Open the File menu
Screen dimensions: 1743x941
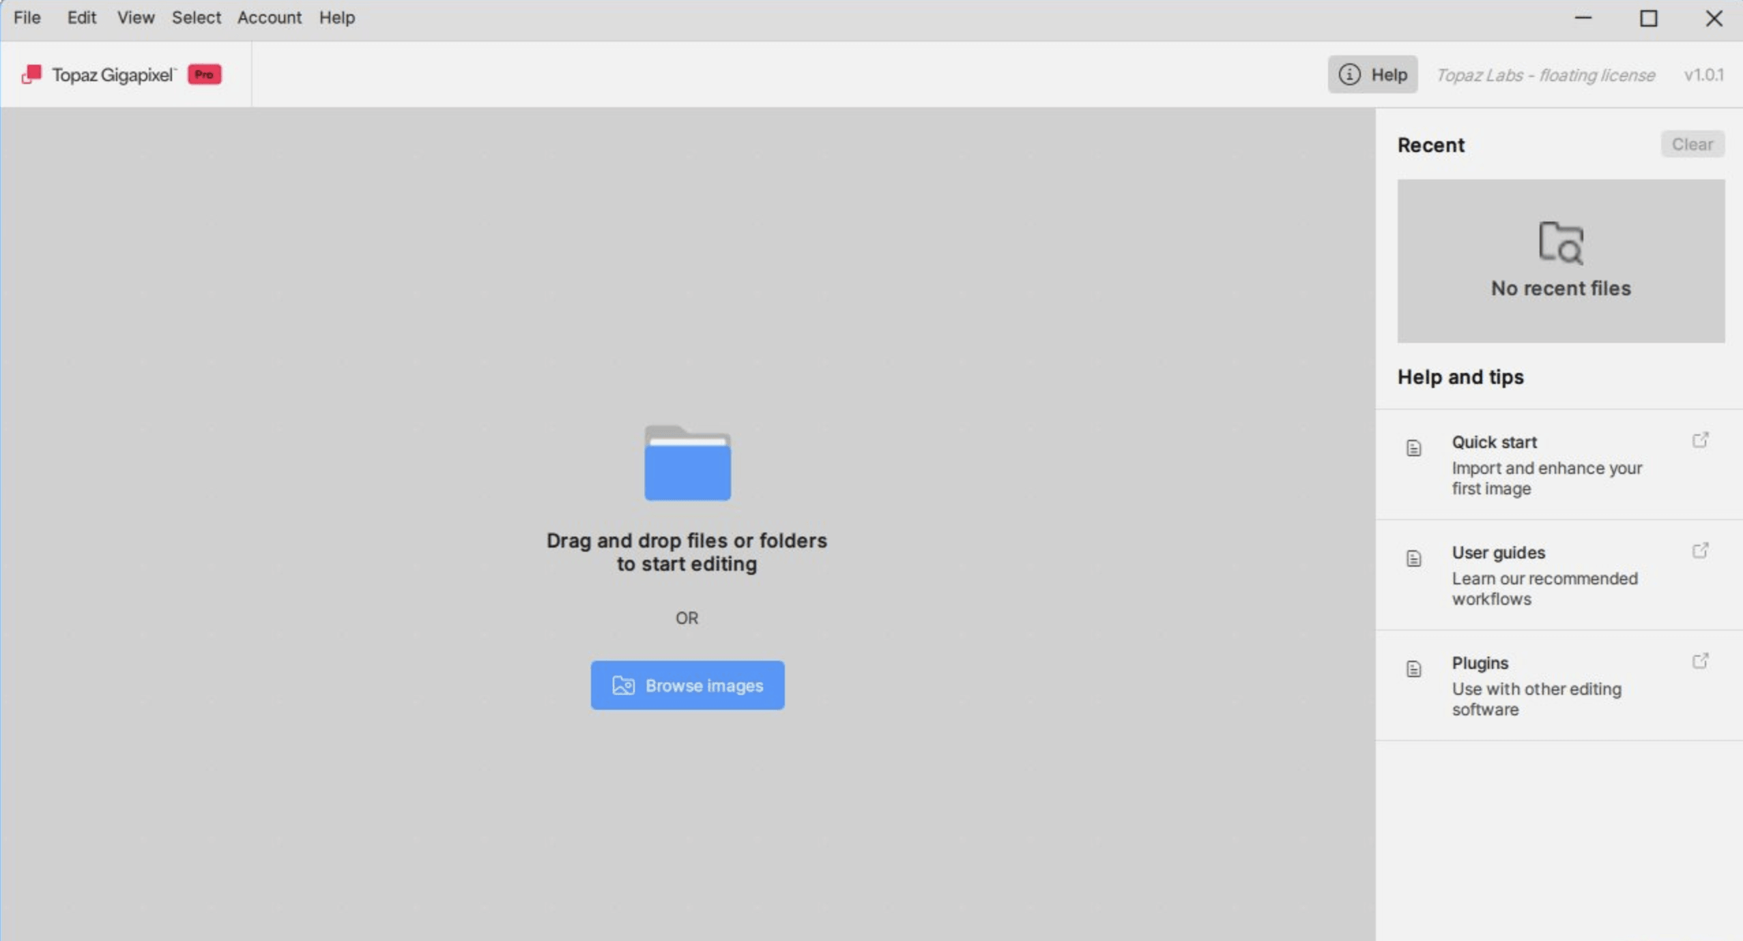point(27,18)
